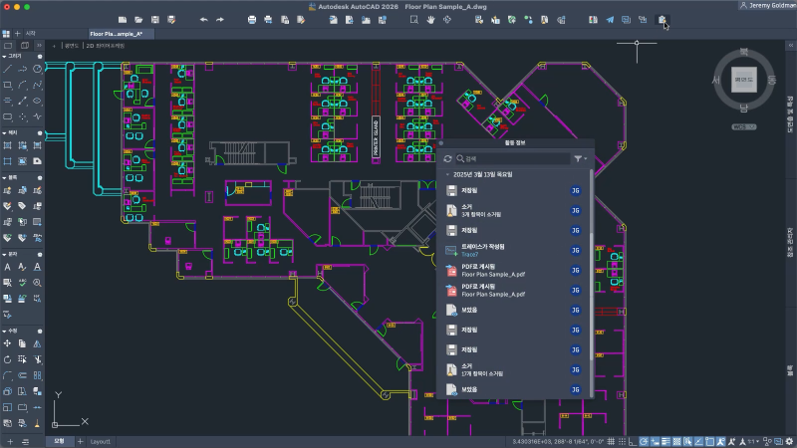Click the Open folder icon
The image size is (797, 448).
click(138, 20)
